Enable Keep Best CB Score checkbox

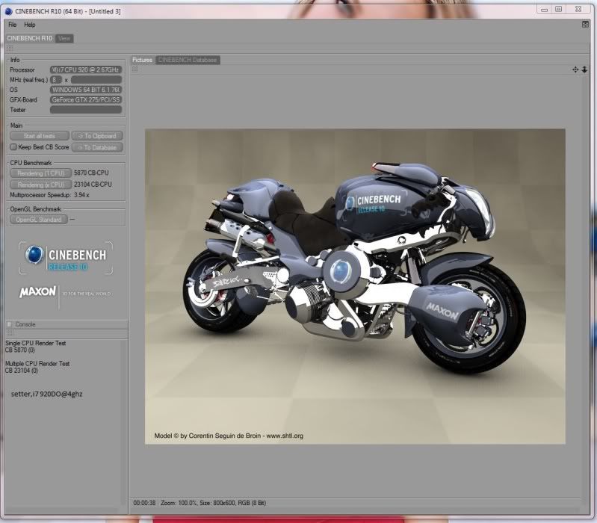13,147
